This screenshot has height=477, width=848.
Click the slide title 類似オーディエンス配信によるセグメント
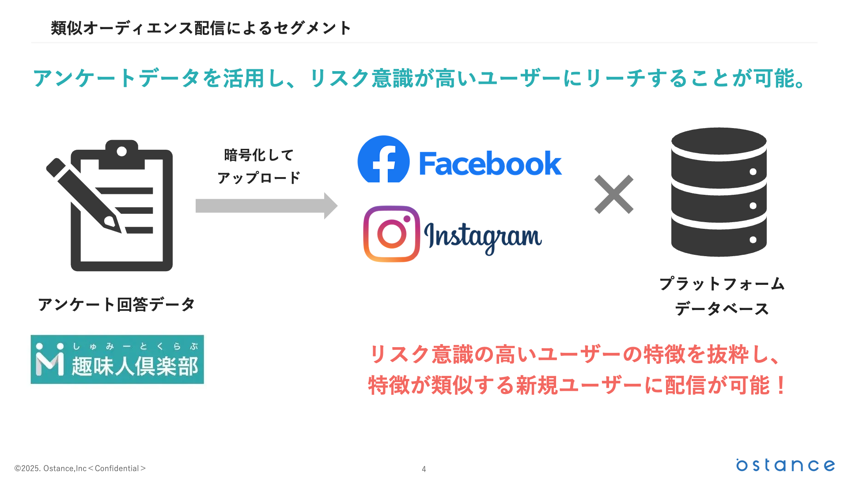(x=201, y=28)
